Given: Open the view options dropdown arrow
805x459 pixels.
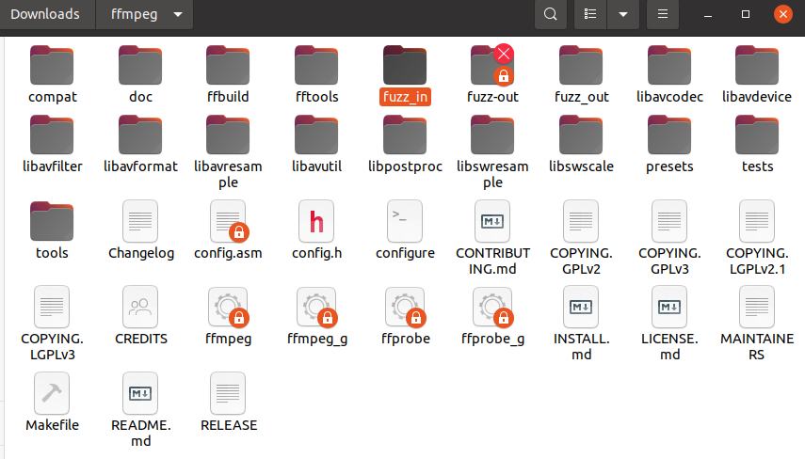Looking at the screenshot, I should [623, 14].
